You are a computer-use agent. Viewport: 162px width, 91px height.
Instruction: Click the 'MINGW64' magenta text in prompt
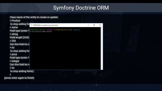(x=50, y=30)
